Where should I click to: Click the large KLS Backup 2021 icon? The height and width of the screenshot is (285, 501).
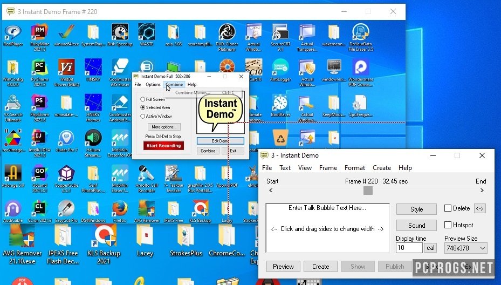[x=104, y=245]
